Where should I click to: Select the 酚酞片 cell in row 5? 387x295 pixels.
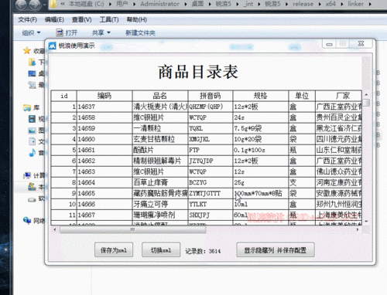pos(160,150)
